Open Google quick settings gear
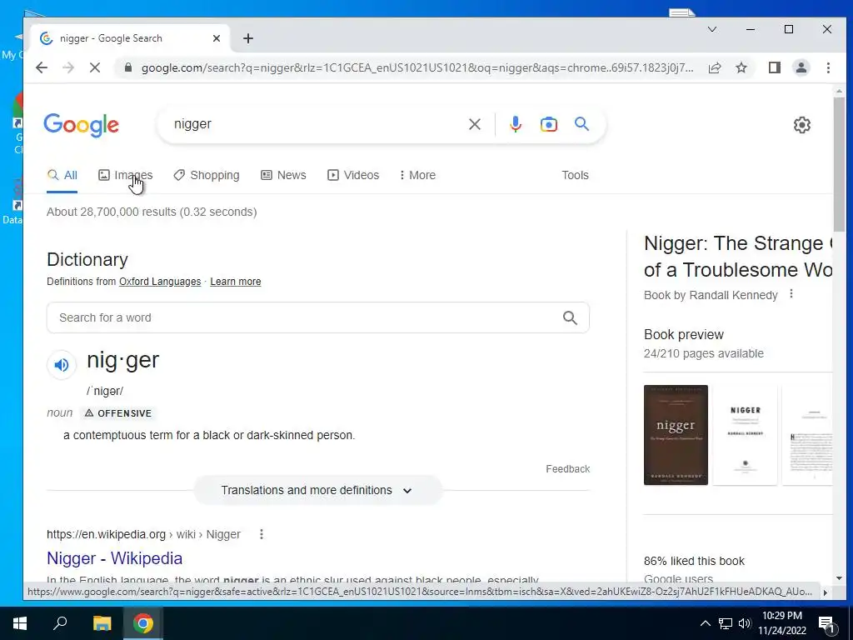 click(x=801, y=125)
